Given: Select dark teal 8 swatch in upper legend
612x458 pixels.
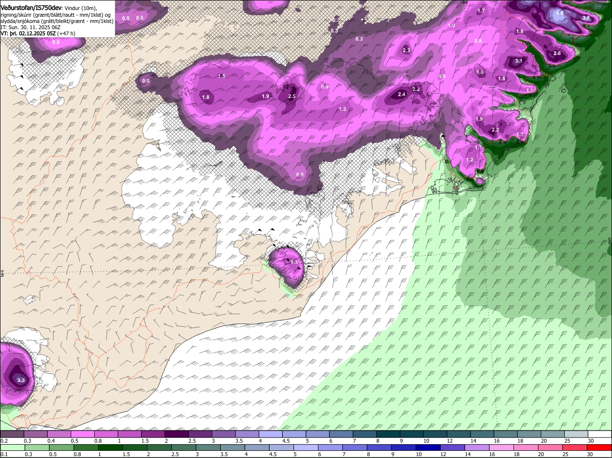Looking at the screenshot, I should pyautogui.click(x=388, y=434).
